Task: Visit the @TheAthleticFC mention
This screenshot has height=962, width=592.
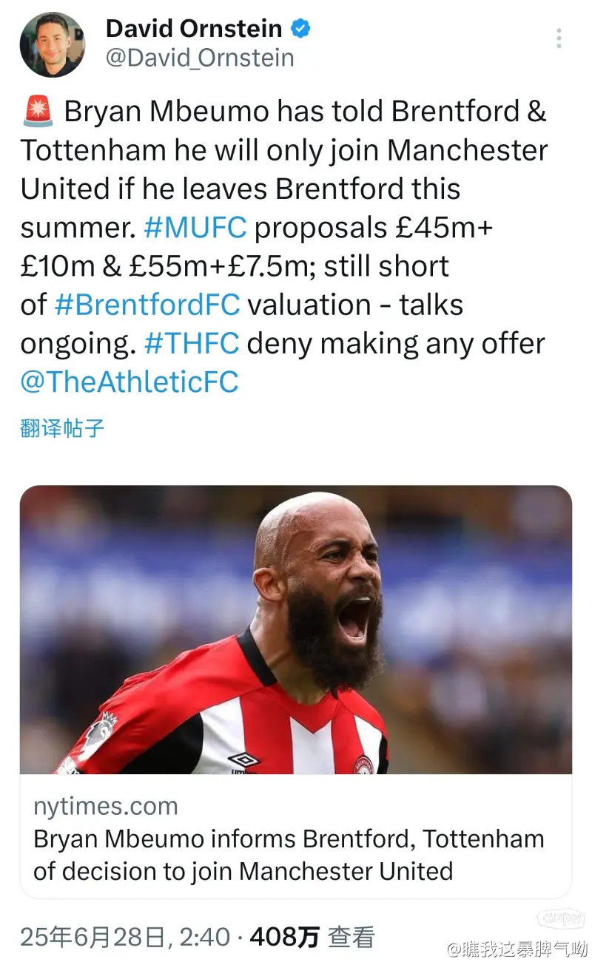Action: click(x=129, y=382)
